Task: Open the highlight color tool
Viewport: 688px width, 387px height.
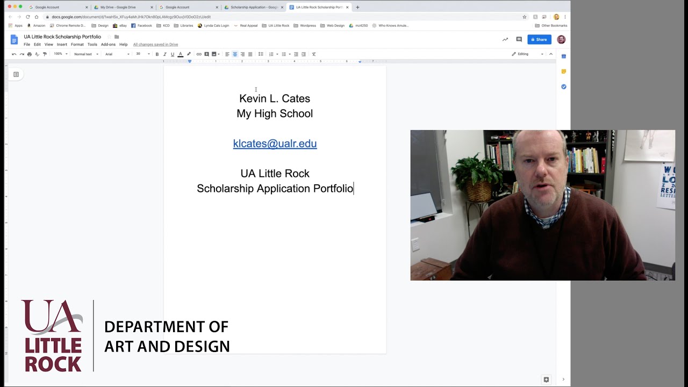Action: coord(188,54)
